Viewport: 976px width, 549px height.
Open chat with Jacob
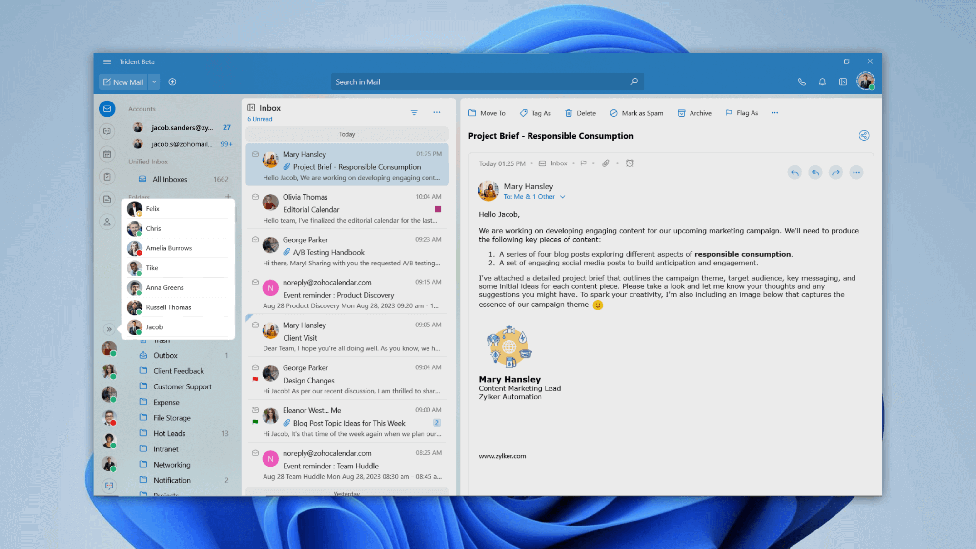click(178, 327)
